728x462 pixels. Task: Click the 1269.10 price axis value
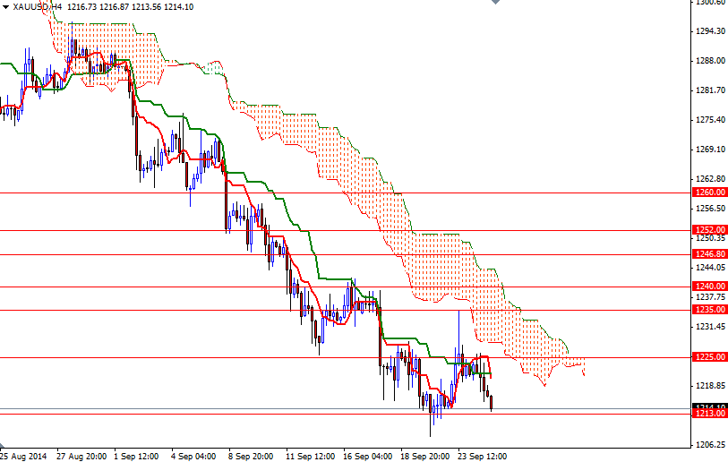coord(710,149)
